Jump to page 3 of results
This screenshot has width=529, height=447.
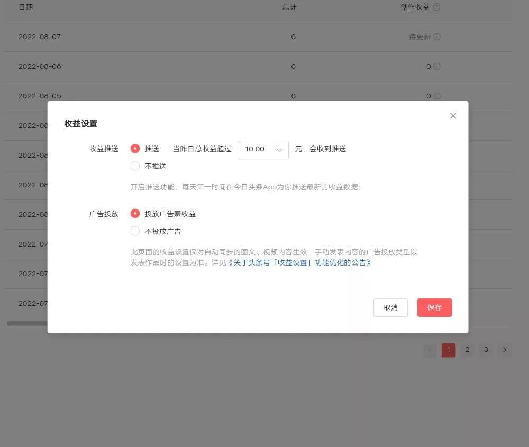pos(486,350)
